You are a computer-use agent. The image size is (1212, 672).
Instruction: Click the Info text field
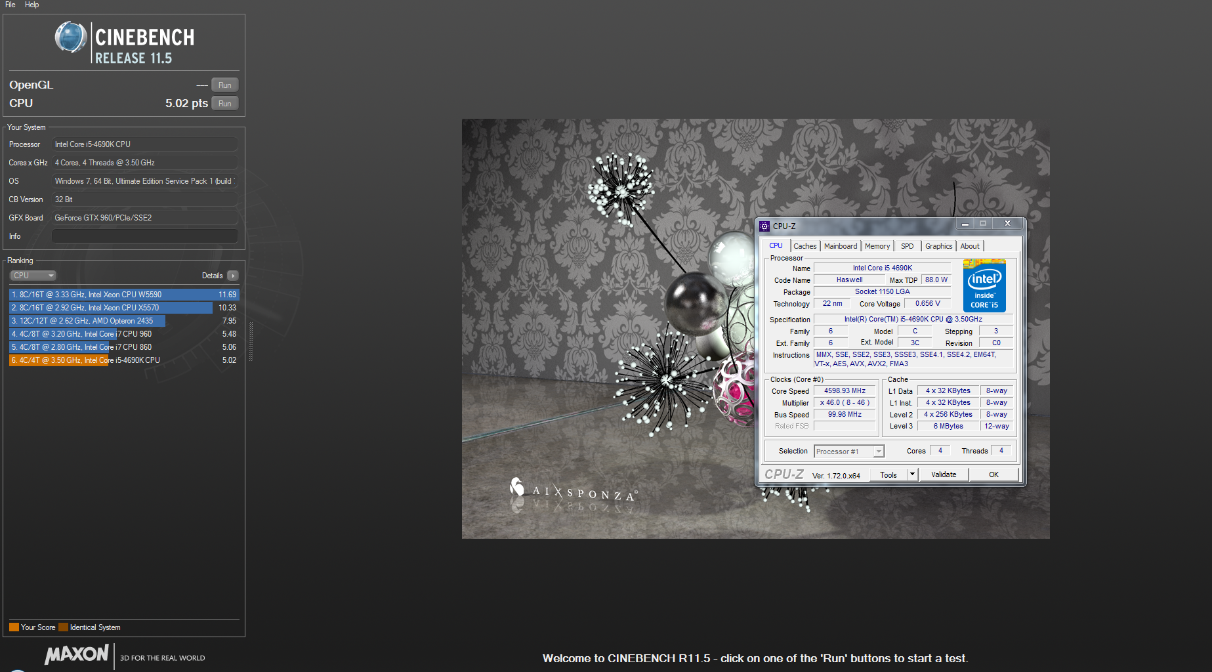[145, 236]
